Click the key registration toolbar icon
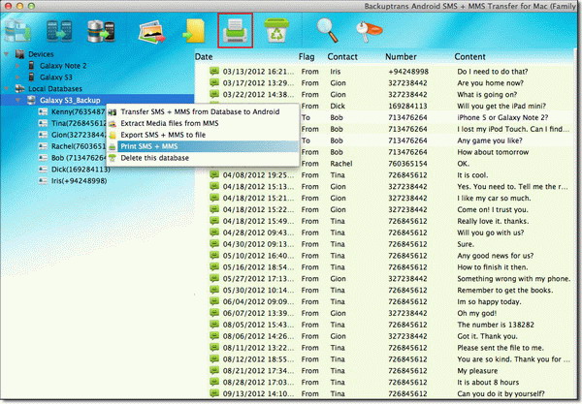Screen dimensions: 582x404 tap(369, 31)
